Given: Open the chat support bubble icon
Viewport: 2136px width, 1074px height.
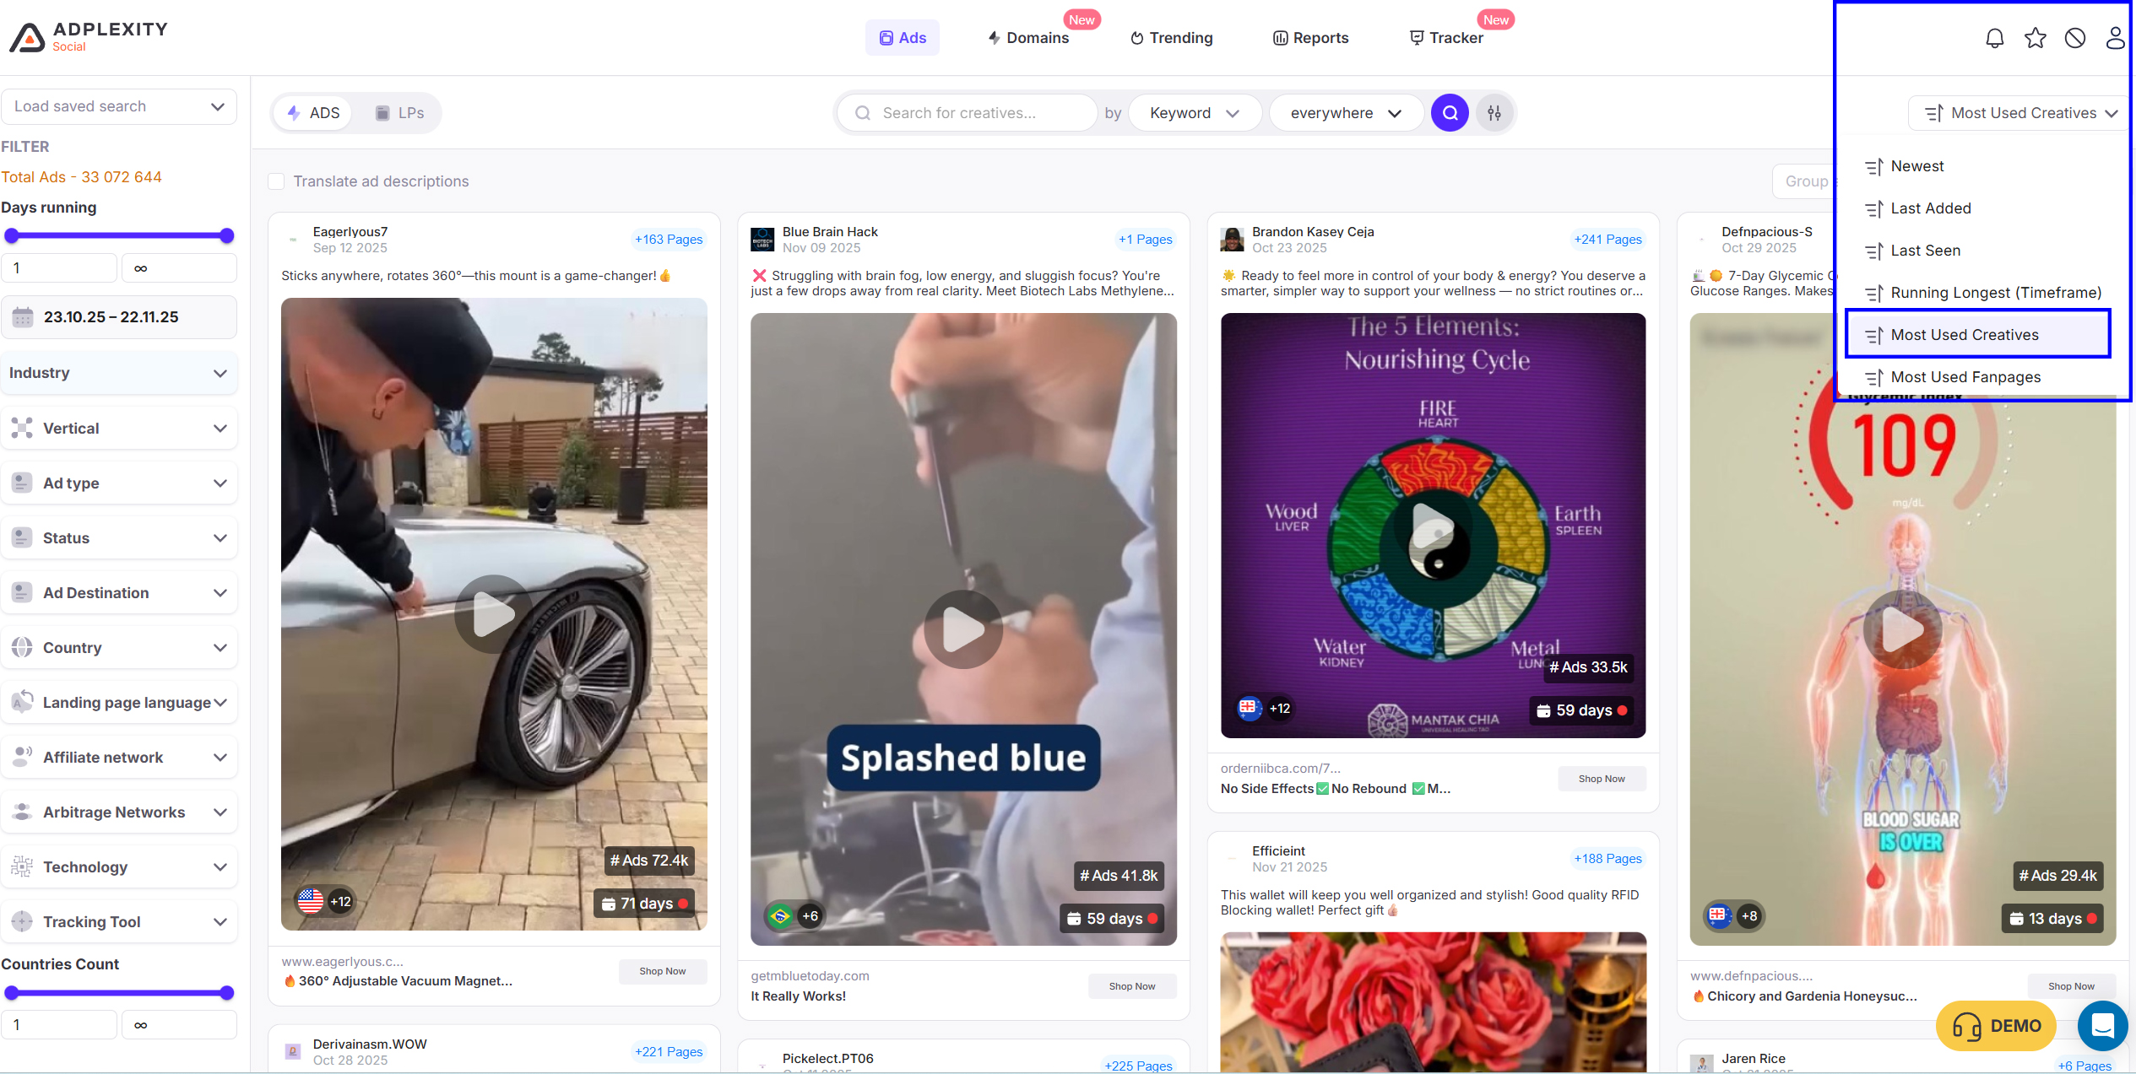Looking at the screenshot, I should 2101,1026.
